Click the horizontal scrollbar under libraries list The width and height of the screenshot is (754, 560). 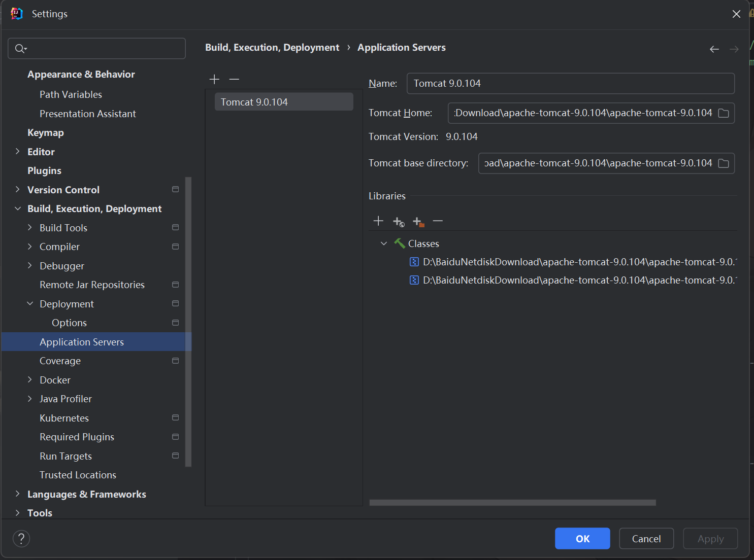(512, 503)
